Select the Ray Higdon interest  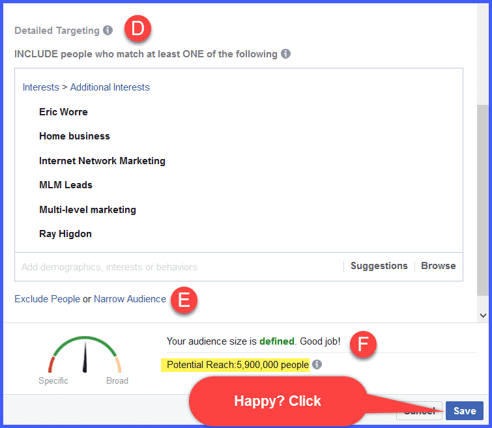(65, 234)
